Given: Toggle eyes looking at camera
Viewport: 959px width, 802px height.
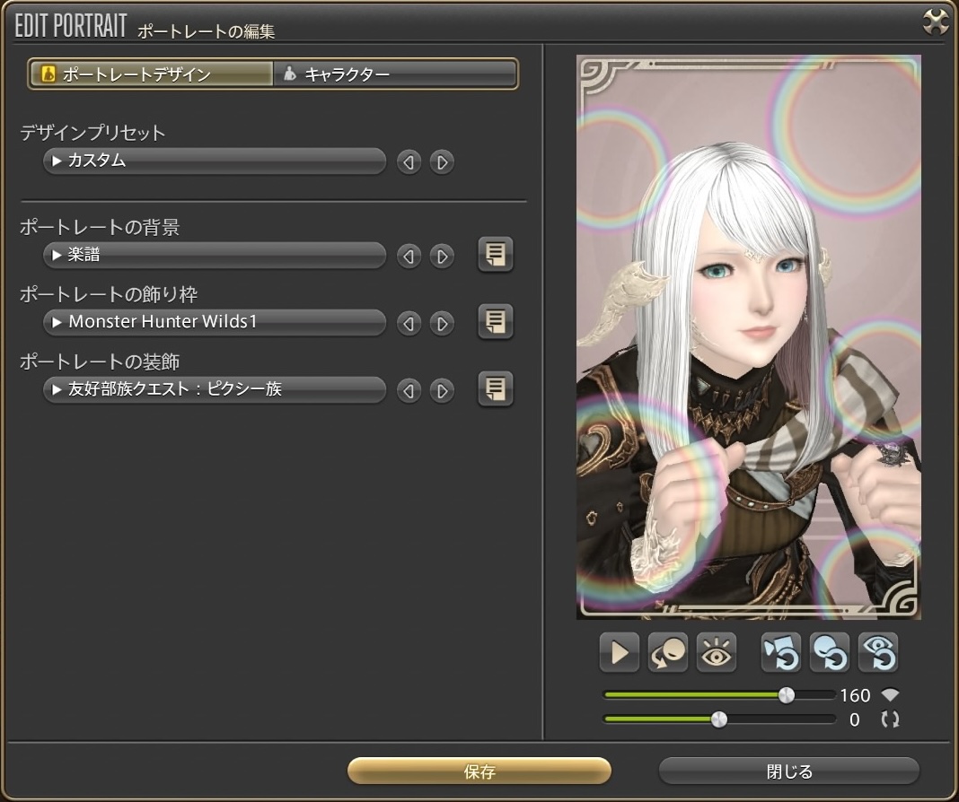Looking at the screenshot, I should (716, 653).
